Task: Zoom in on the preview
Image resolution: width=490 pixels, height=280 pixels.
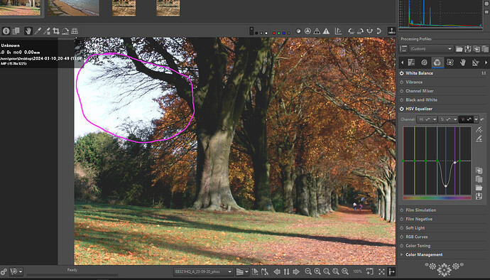Action: (x=317, y=271)
